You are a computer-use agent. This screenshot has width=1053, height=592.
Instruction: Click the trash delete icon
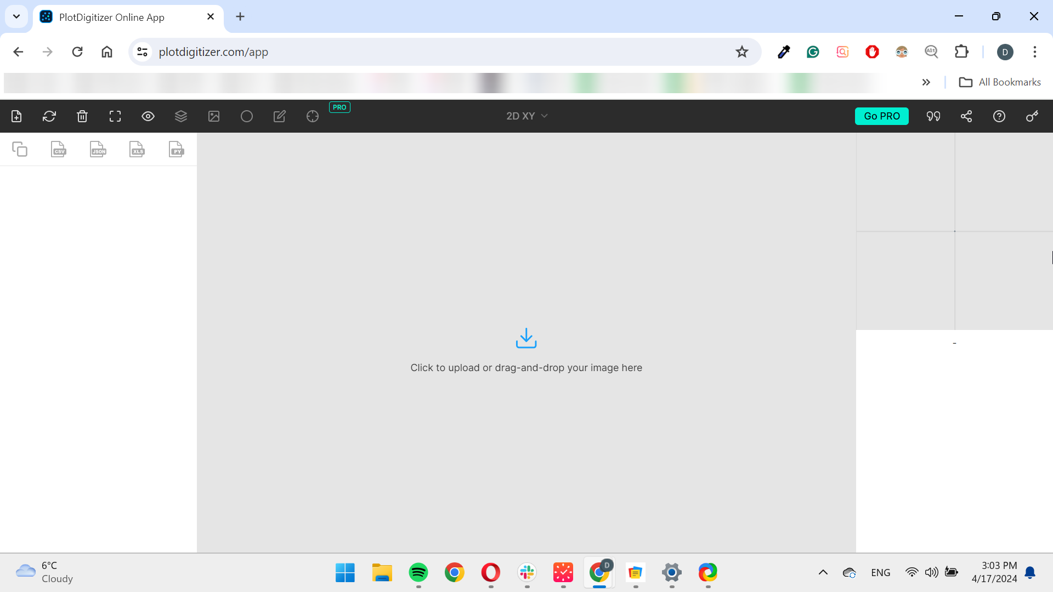tap(82, 116)
